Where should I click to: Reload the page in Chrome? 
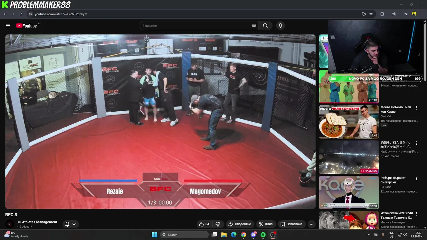tap(21, 14)
